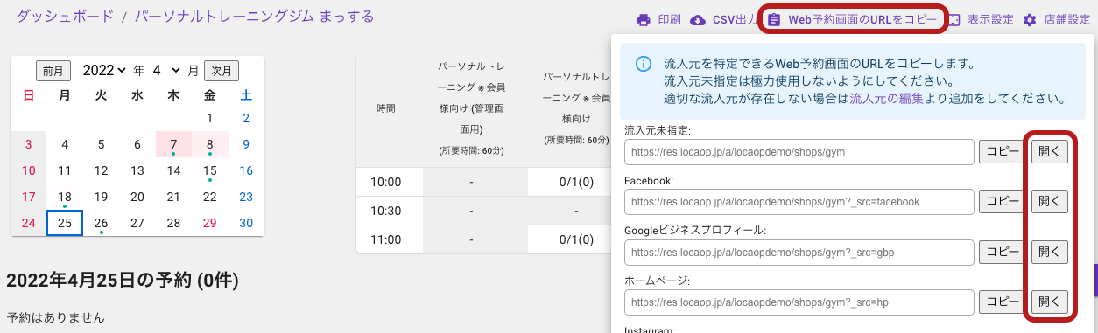Select April 18 in the calendar
1098x333 pixels.
pyautogui.click(x=65, y=198)
